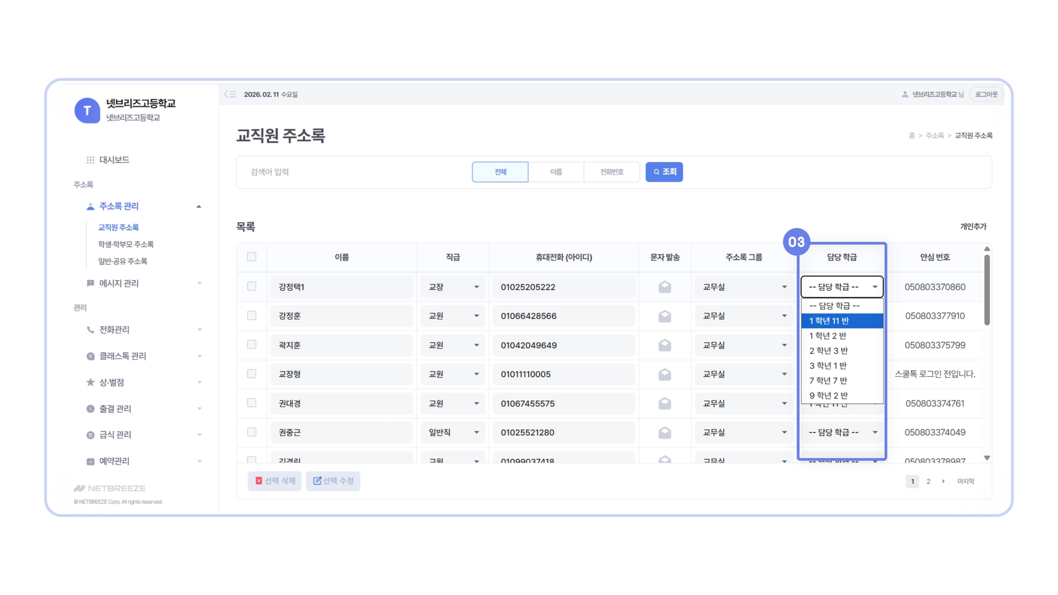Viewport: 1058px width, 595px height.
Task: Open 주소록 그룹 dropdown for 교장형
Action: pos(743,374)
